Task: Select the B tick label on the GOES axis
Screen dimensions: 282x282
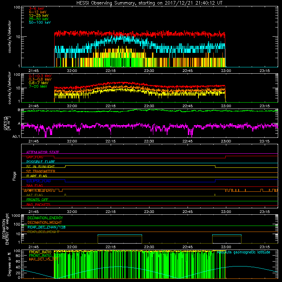Action: (19, 110)
